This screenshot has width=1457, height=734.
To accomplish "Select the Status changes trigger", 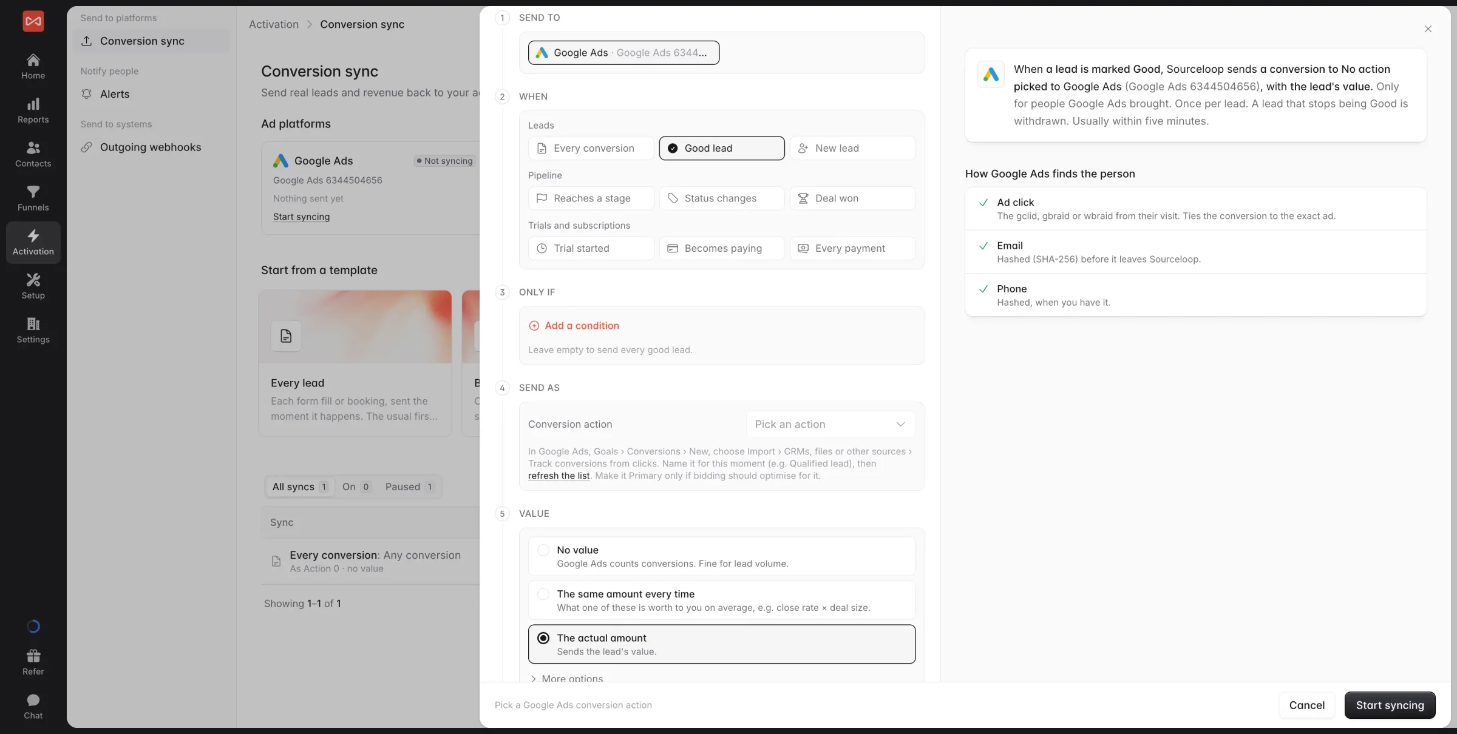I will point(721,198).
